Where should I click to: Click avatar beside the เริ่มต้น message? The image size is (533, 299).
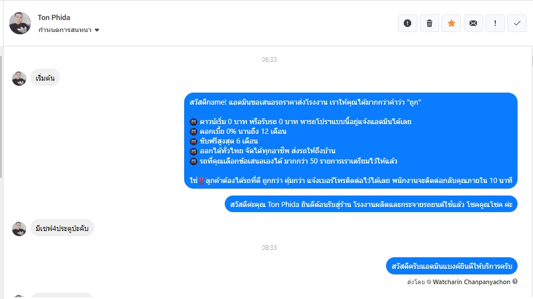(19, 78)
